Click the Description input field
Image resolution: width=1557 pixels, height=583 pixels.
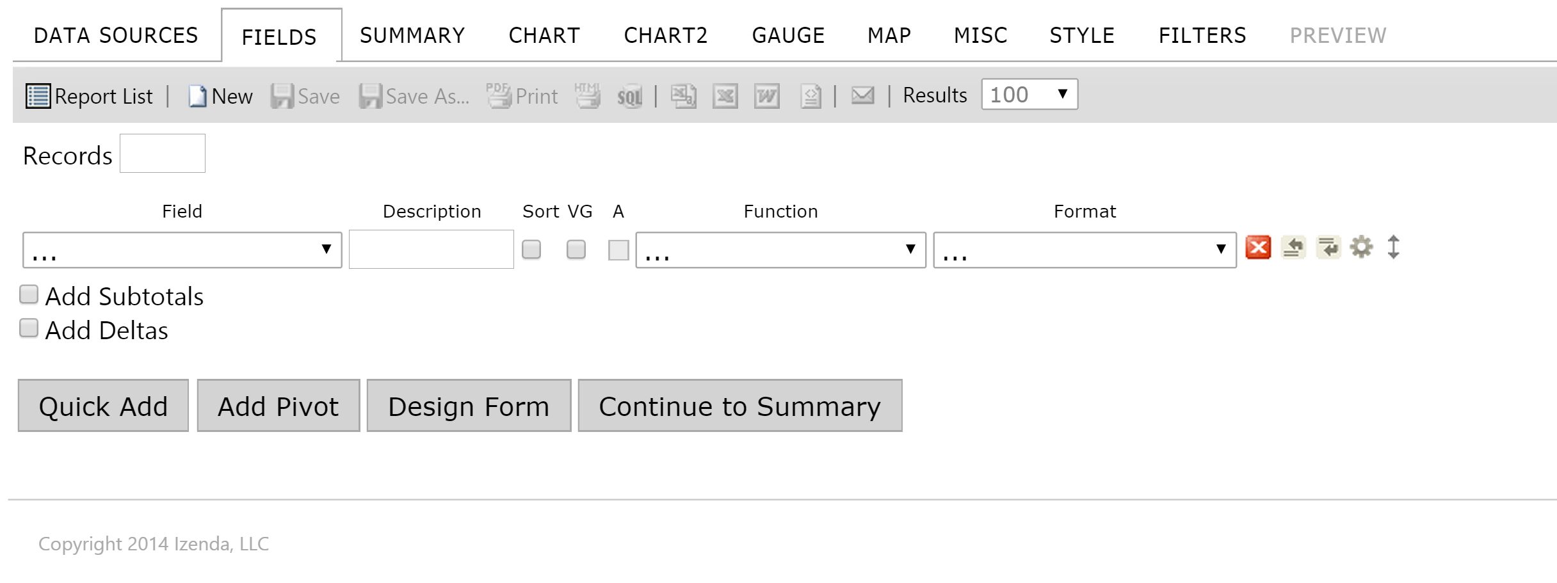click(x=432, y=250)
